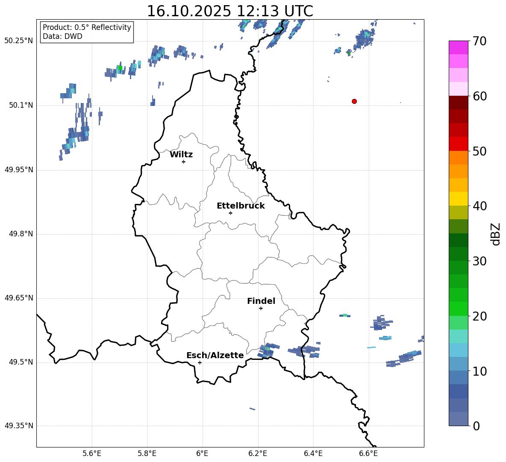Click the dBZ colorbar axis label
The width and height of the screenshot is (506, 462).
click(496, 234)
